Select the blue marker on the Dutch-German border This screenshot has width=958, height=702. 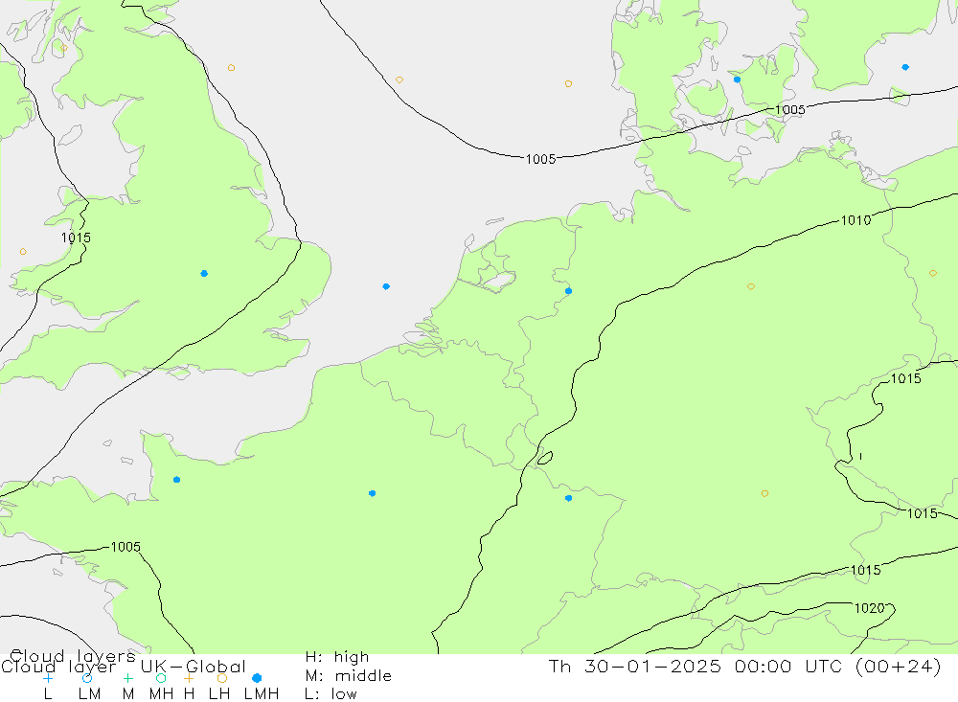569,291
